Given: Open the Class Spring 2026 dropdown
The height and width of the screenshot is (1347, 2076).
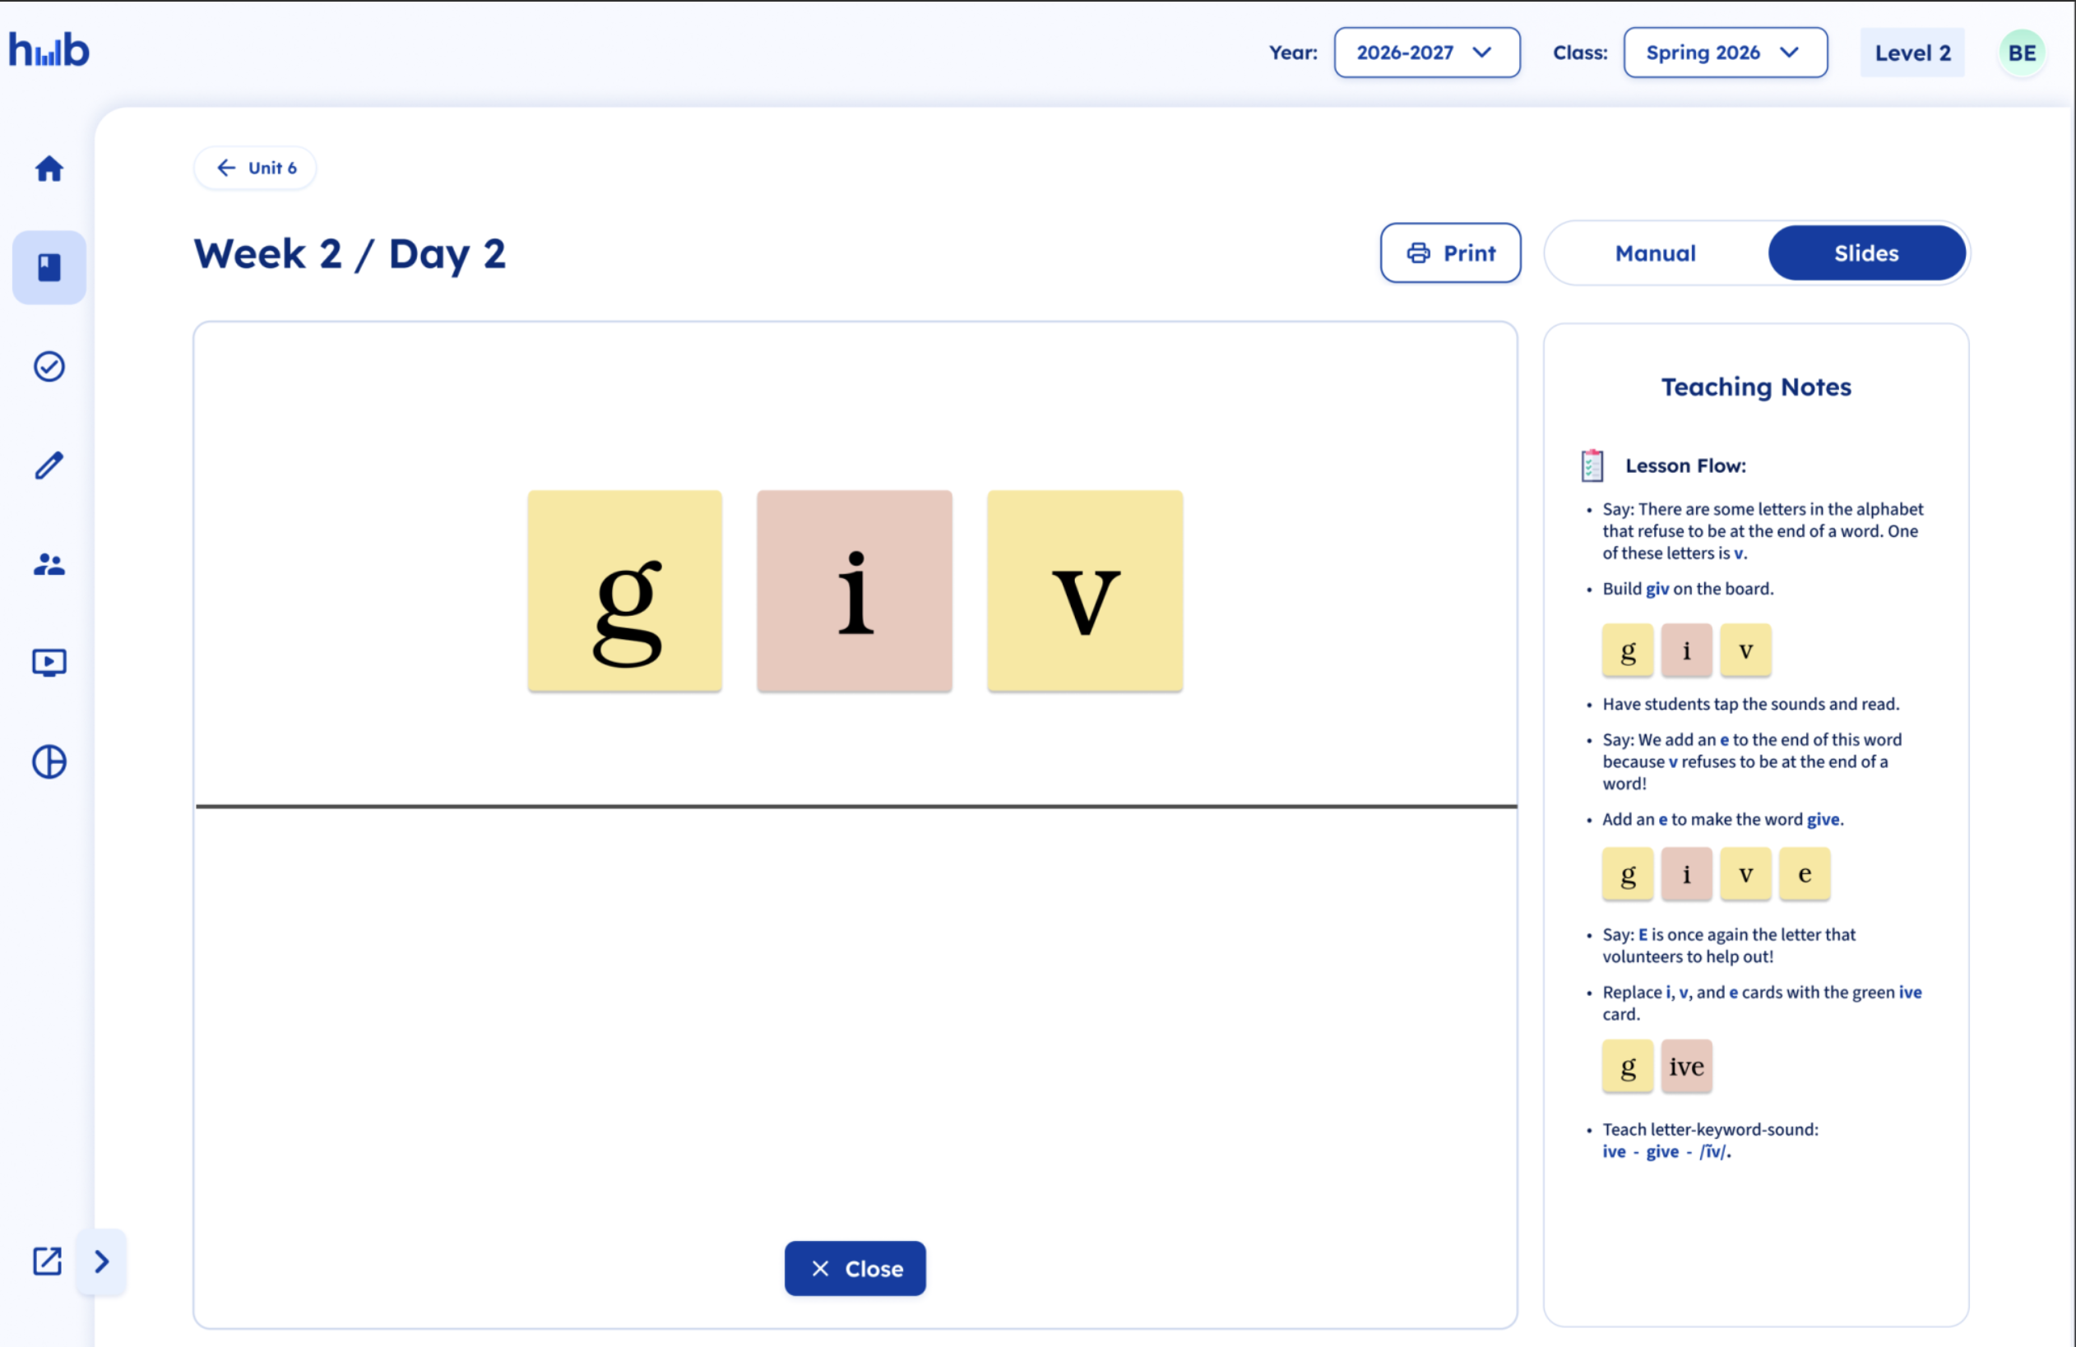Looking at the screenshot, I should [1725, 53].
